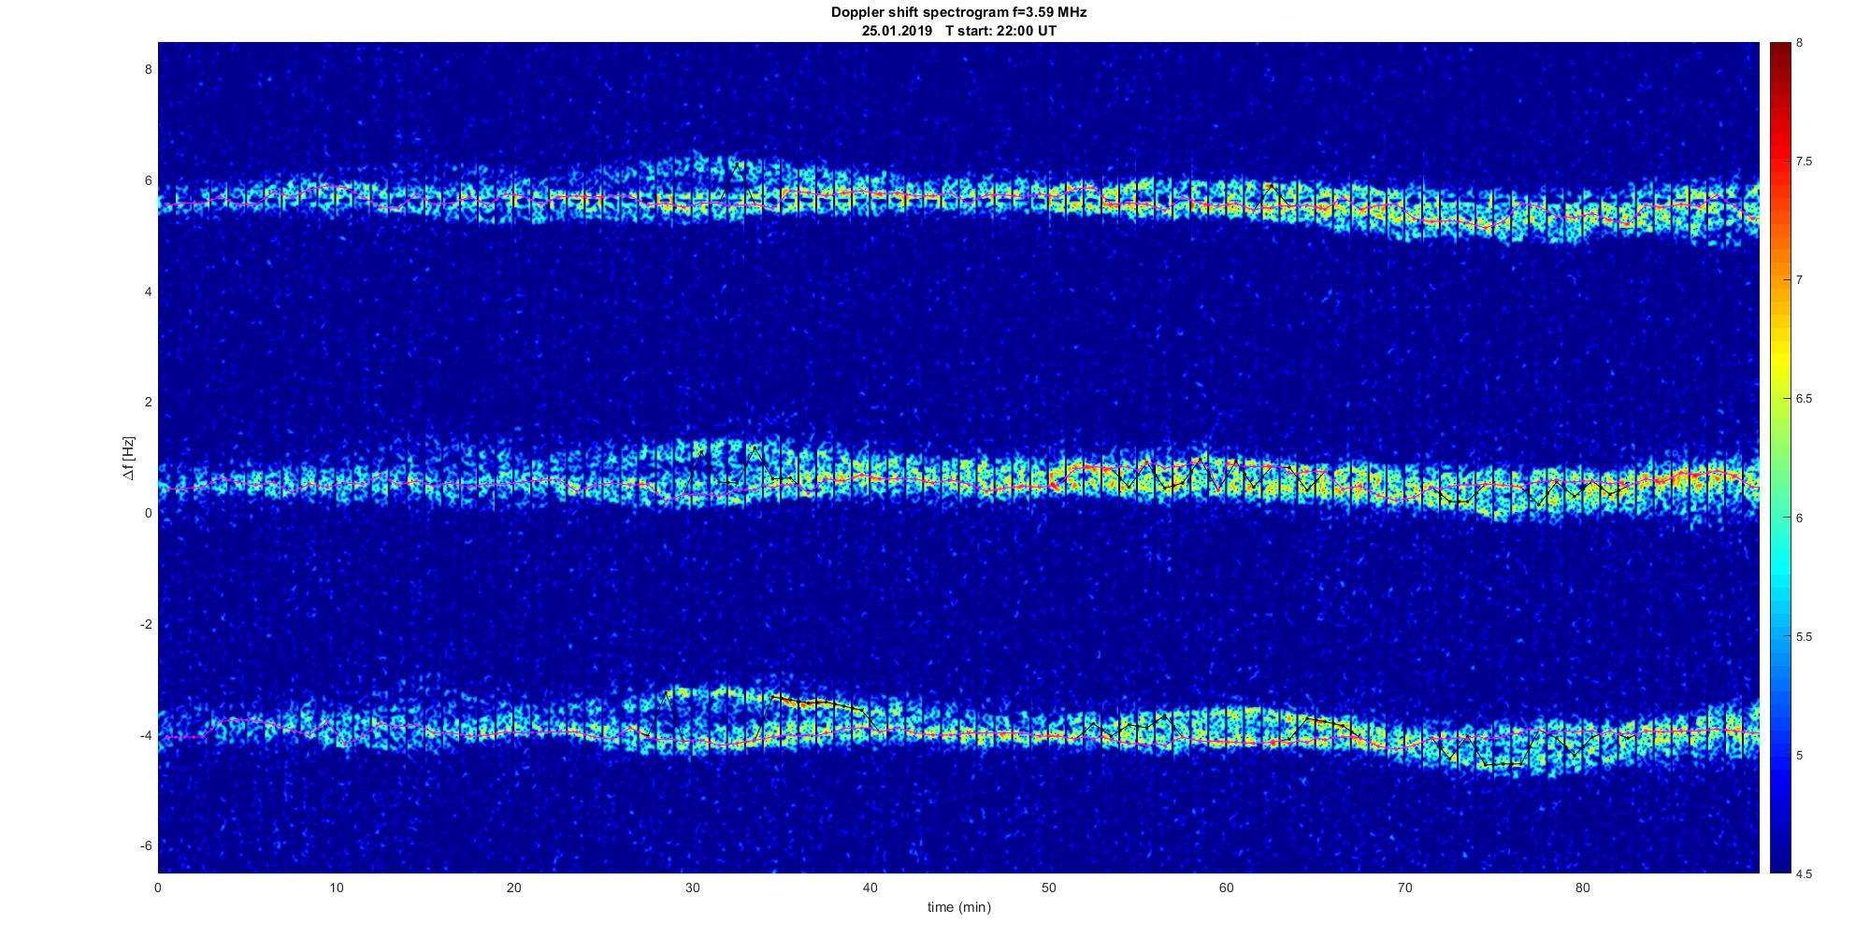Click the x-axis tick label '20'
The height and width of the screenshot is (937, 1870).
tap(513, 887)
